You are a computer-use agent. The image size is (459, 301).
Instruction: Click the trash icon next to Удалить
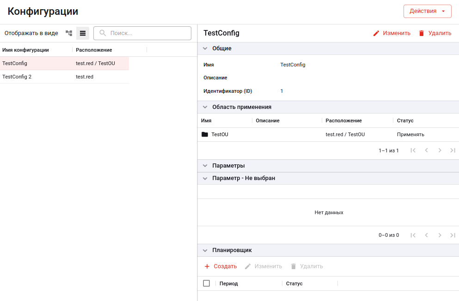click(x=422, y=33)
